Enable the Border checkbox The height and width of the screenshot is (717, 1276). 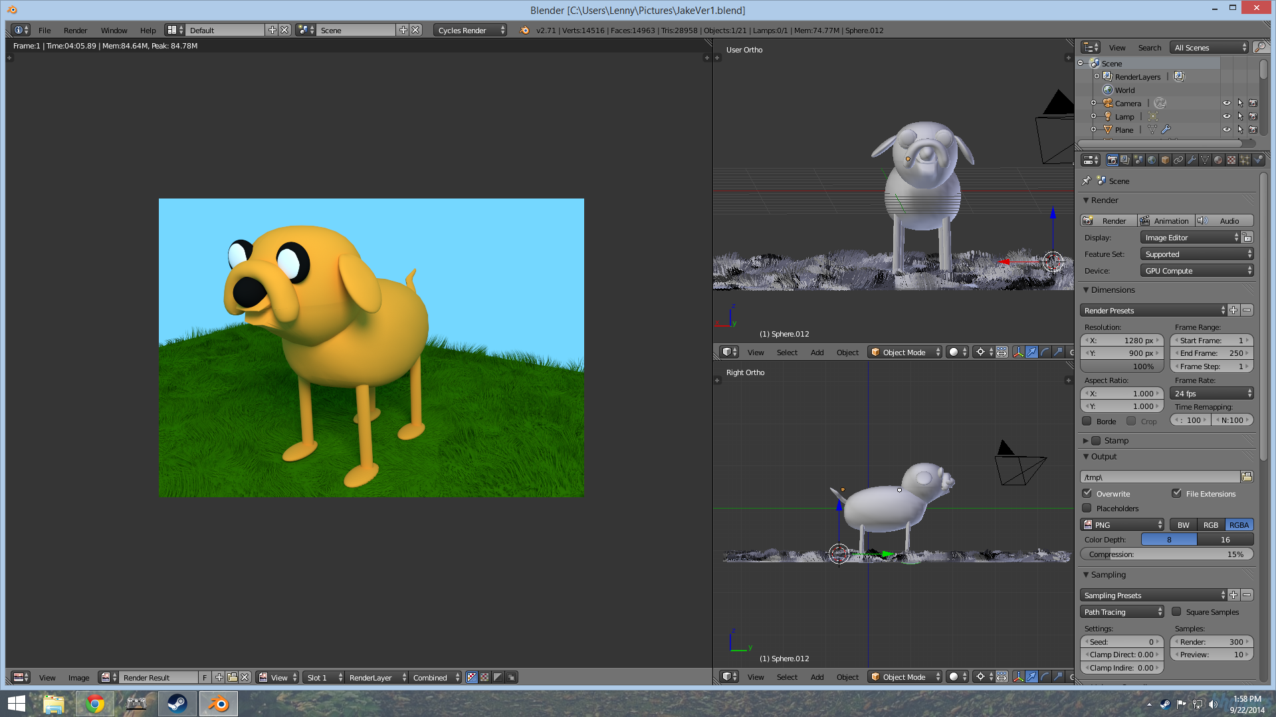pos(1087,421)
